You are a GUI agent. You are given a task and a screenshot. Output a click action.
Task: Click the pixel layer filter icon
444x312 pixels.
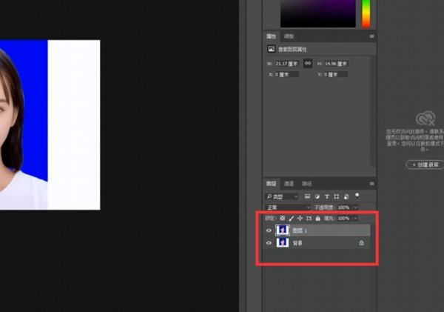click(306, 196)
